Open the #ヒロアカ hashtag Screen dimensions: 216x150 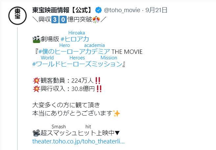(x=75, y=39)
